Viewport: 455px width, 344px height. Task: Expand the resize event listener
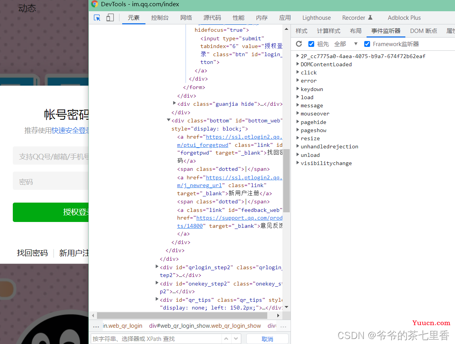(x=298, y=138)
